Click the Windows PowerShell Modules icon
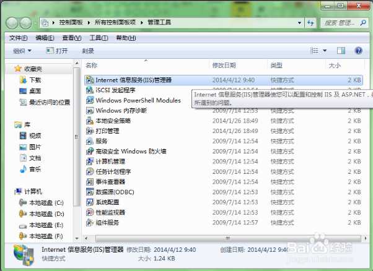This screenshot has width=373, height=271. (90, 100)
